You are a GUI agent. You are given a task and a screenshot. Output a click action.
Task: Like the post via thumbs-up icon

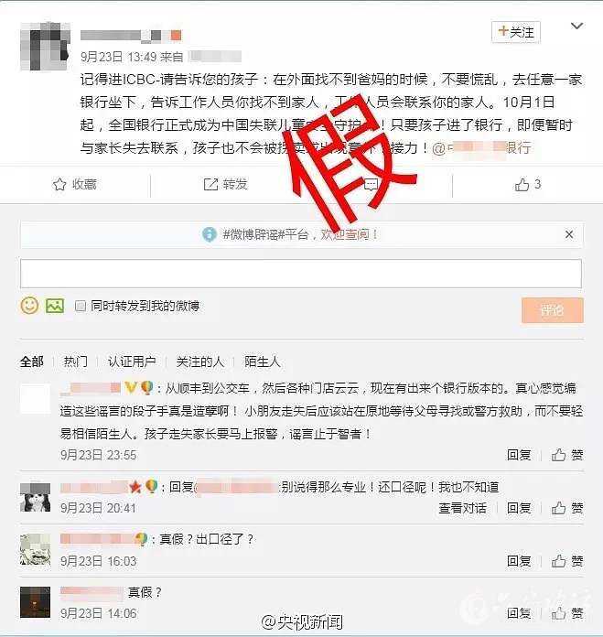point(522,185)
